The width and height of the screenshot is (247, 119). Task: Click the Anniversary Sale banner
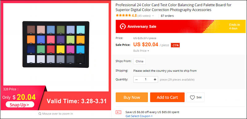click(181, 27)
